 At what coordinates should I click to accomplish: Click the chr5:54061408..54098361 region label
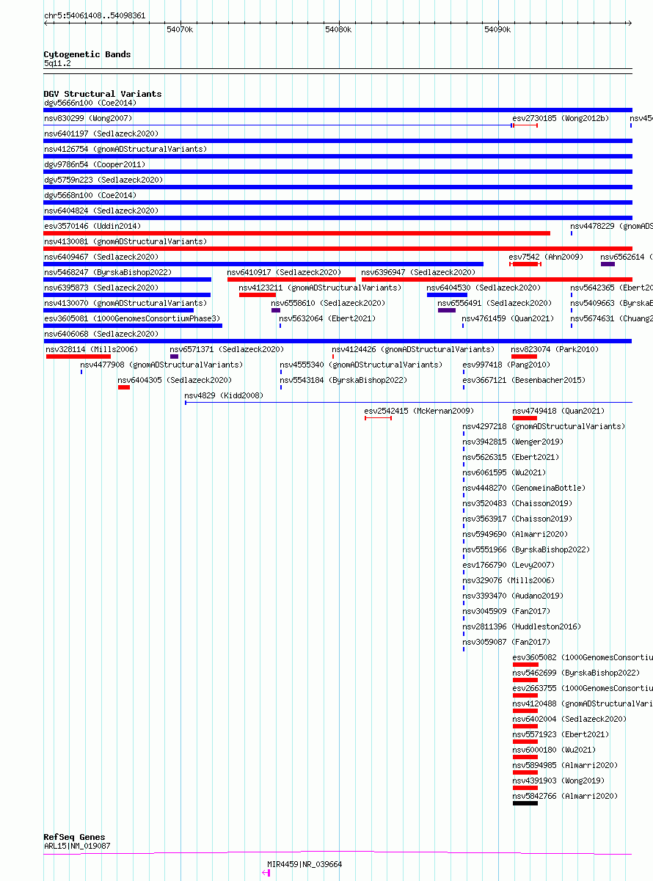pyautogui.click(x=95, y=15)
